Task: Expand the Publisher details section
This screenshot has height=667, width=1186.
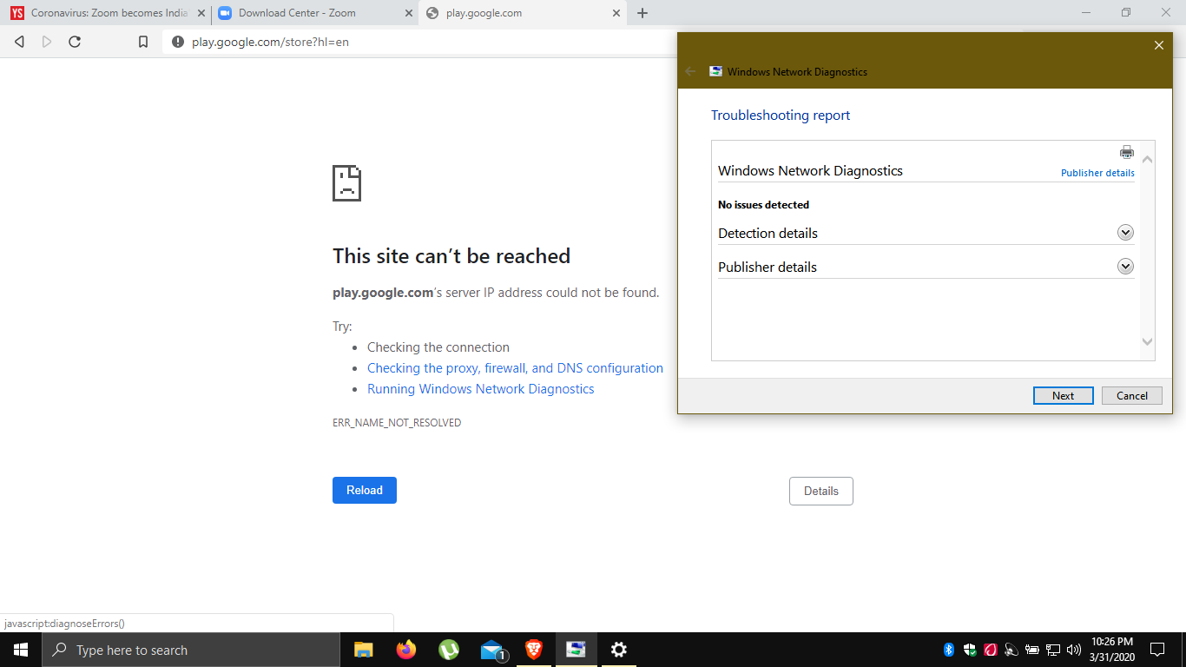Action: [x=1125, y=267]
